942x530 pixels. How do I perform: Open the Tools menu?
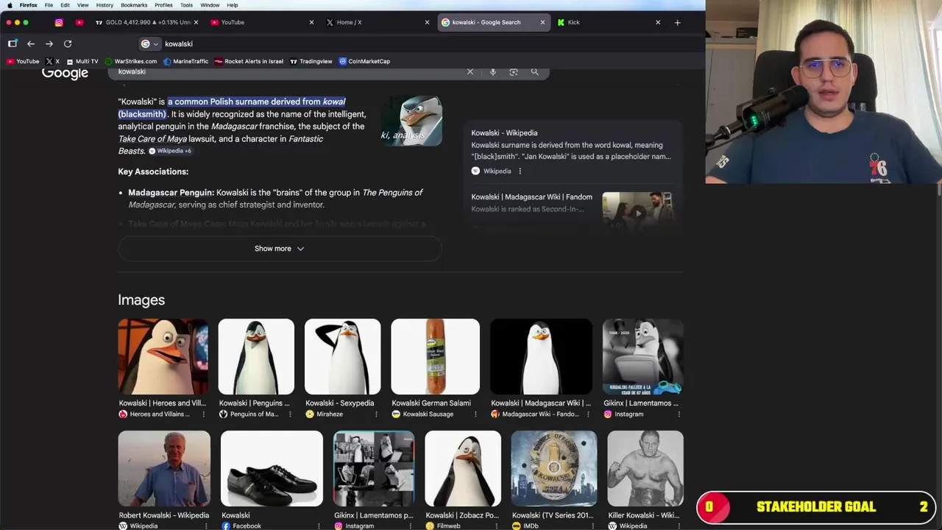point(186,5)
